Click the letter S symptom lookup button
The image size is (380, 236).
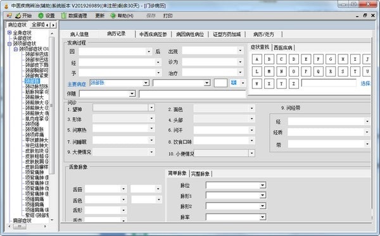coord(343,71)
